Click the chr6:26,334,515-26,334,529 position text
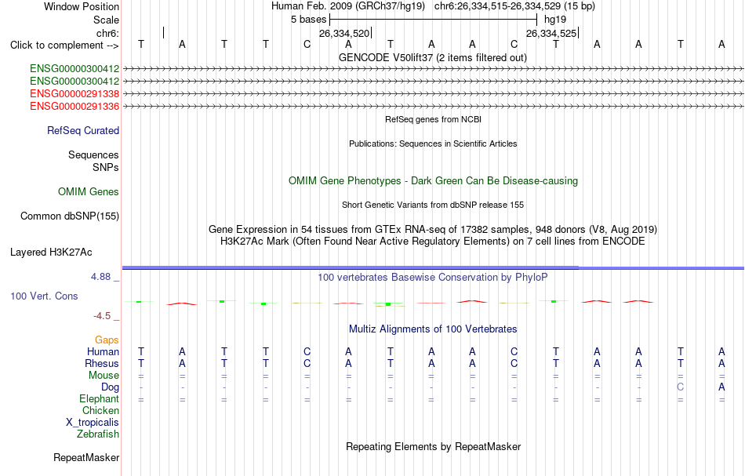 514,6
